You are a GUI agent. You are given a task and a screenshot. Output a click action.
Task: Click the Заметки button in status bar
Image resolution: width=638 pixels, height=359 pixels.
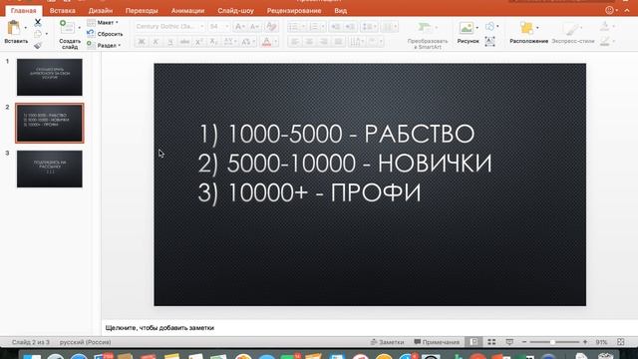[387, 342]
